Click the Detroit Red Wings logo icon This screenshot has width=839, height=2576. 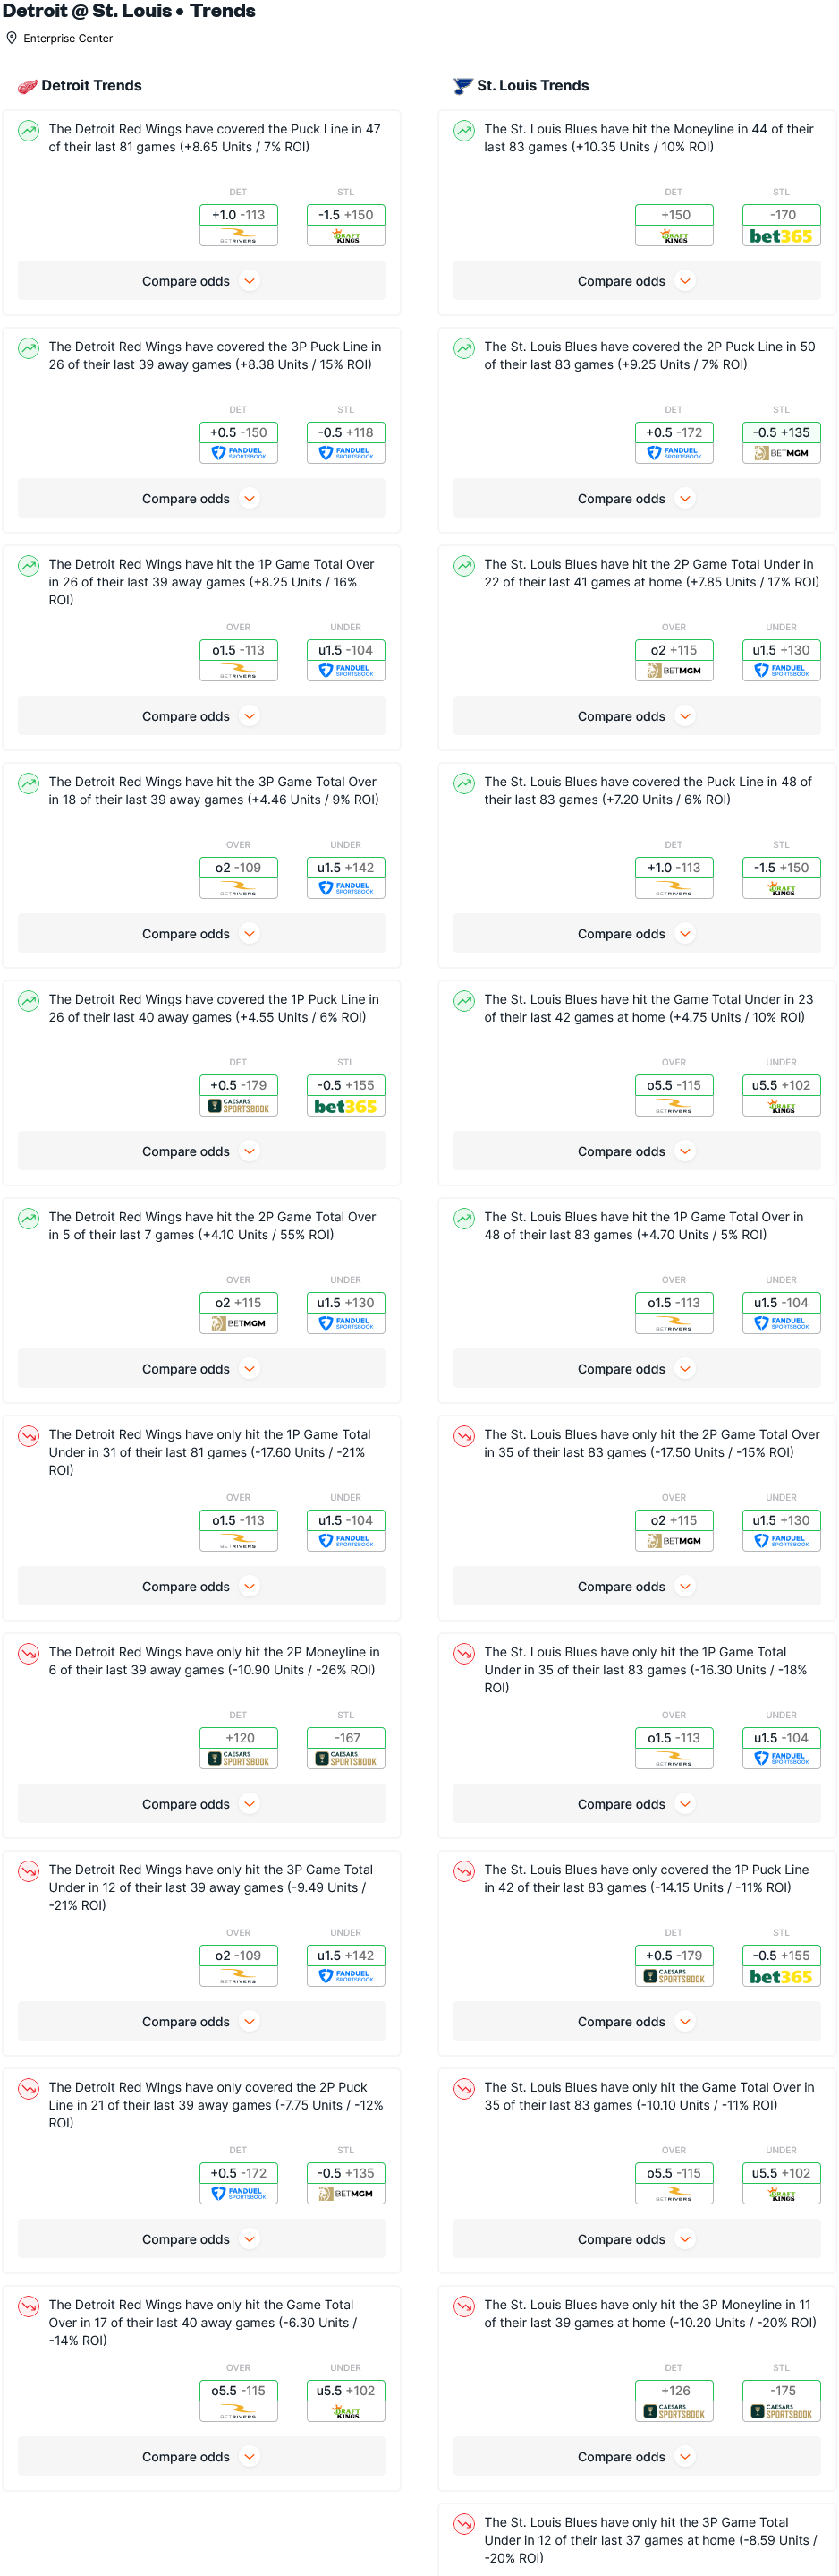click(27, 86)
